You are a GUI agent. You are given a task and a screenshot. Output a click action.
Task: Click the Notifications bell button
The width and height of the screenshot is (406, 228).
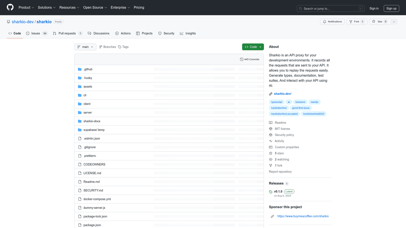click(332, 22)
